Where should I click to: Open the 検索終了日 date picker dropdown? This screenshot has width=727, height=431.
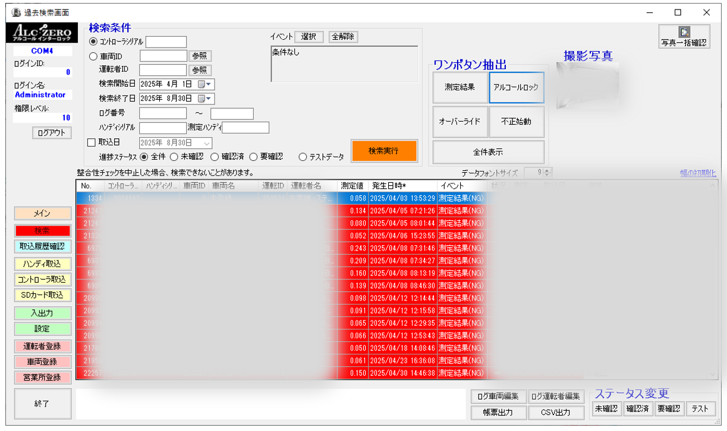click(208, 99)
